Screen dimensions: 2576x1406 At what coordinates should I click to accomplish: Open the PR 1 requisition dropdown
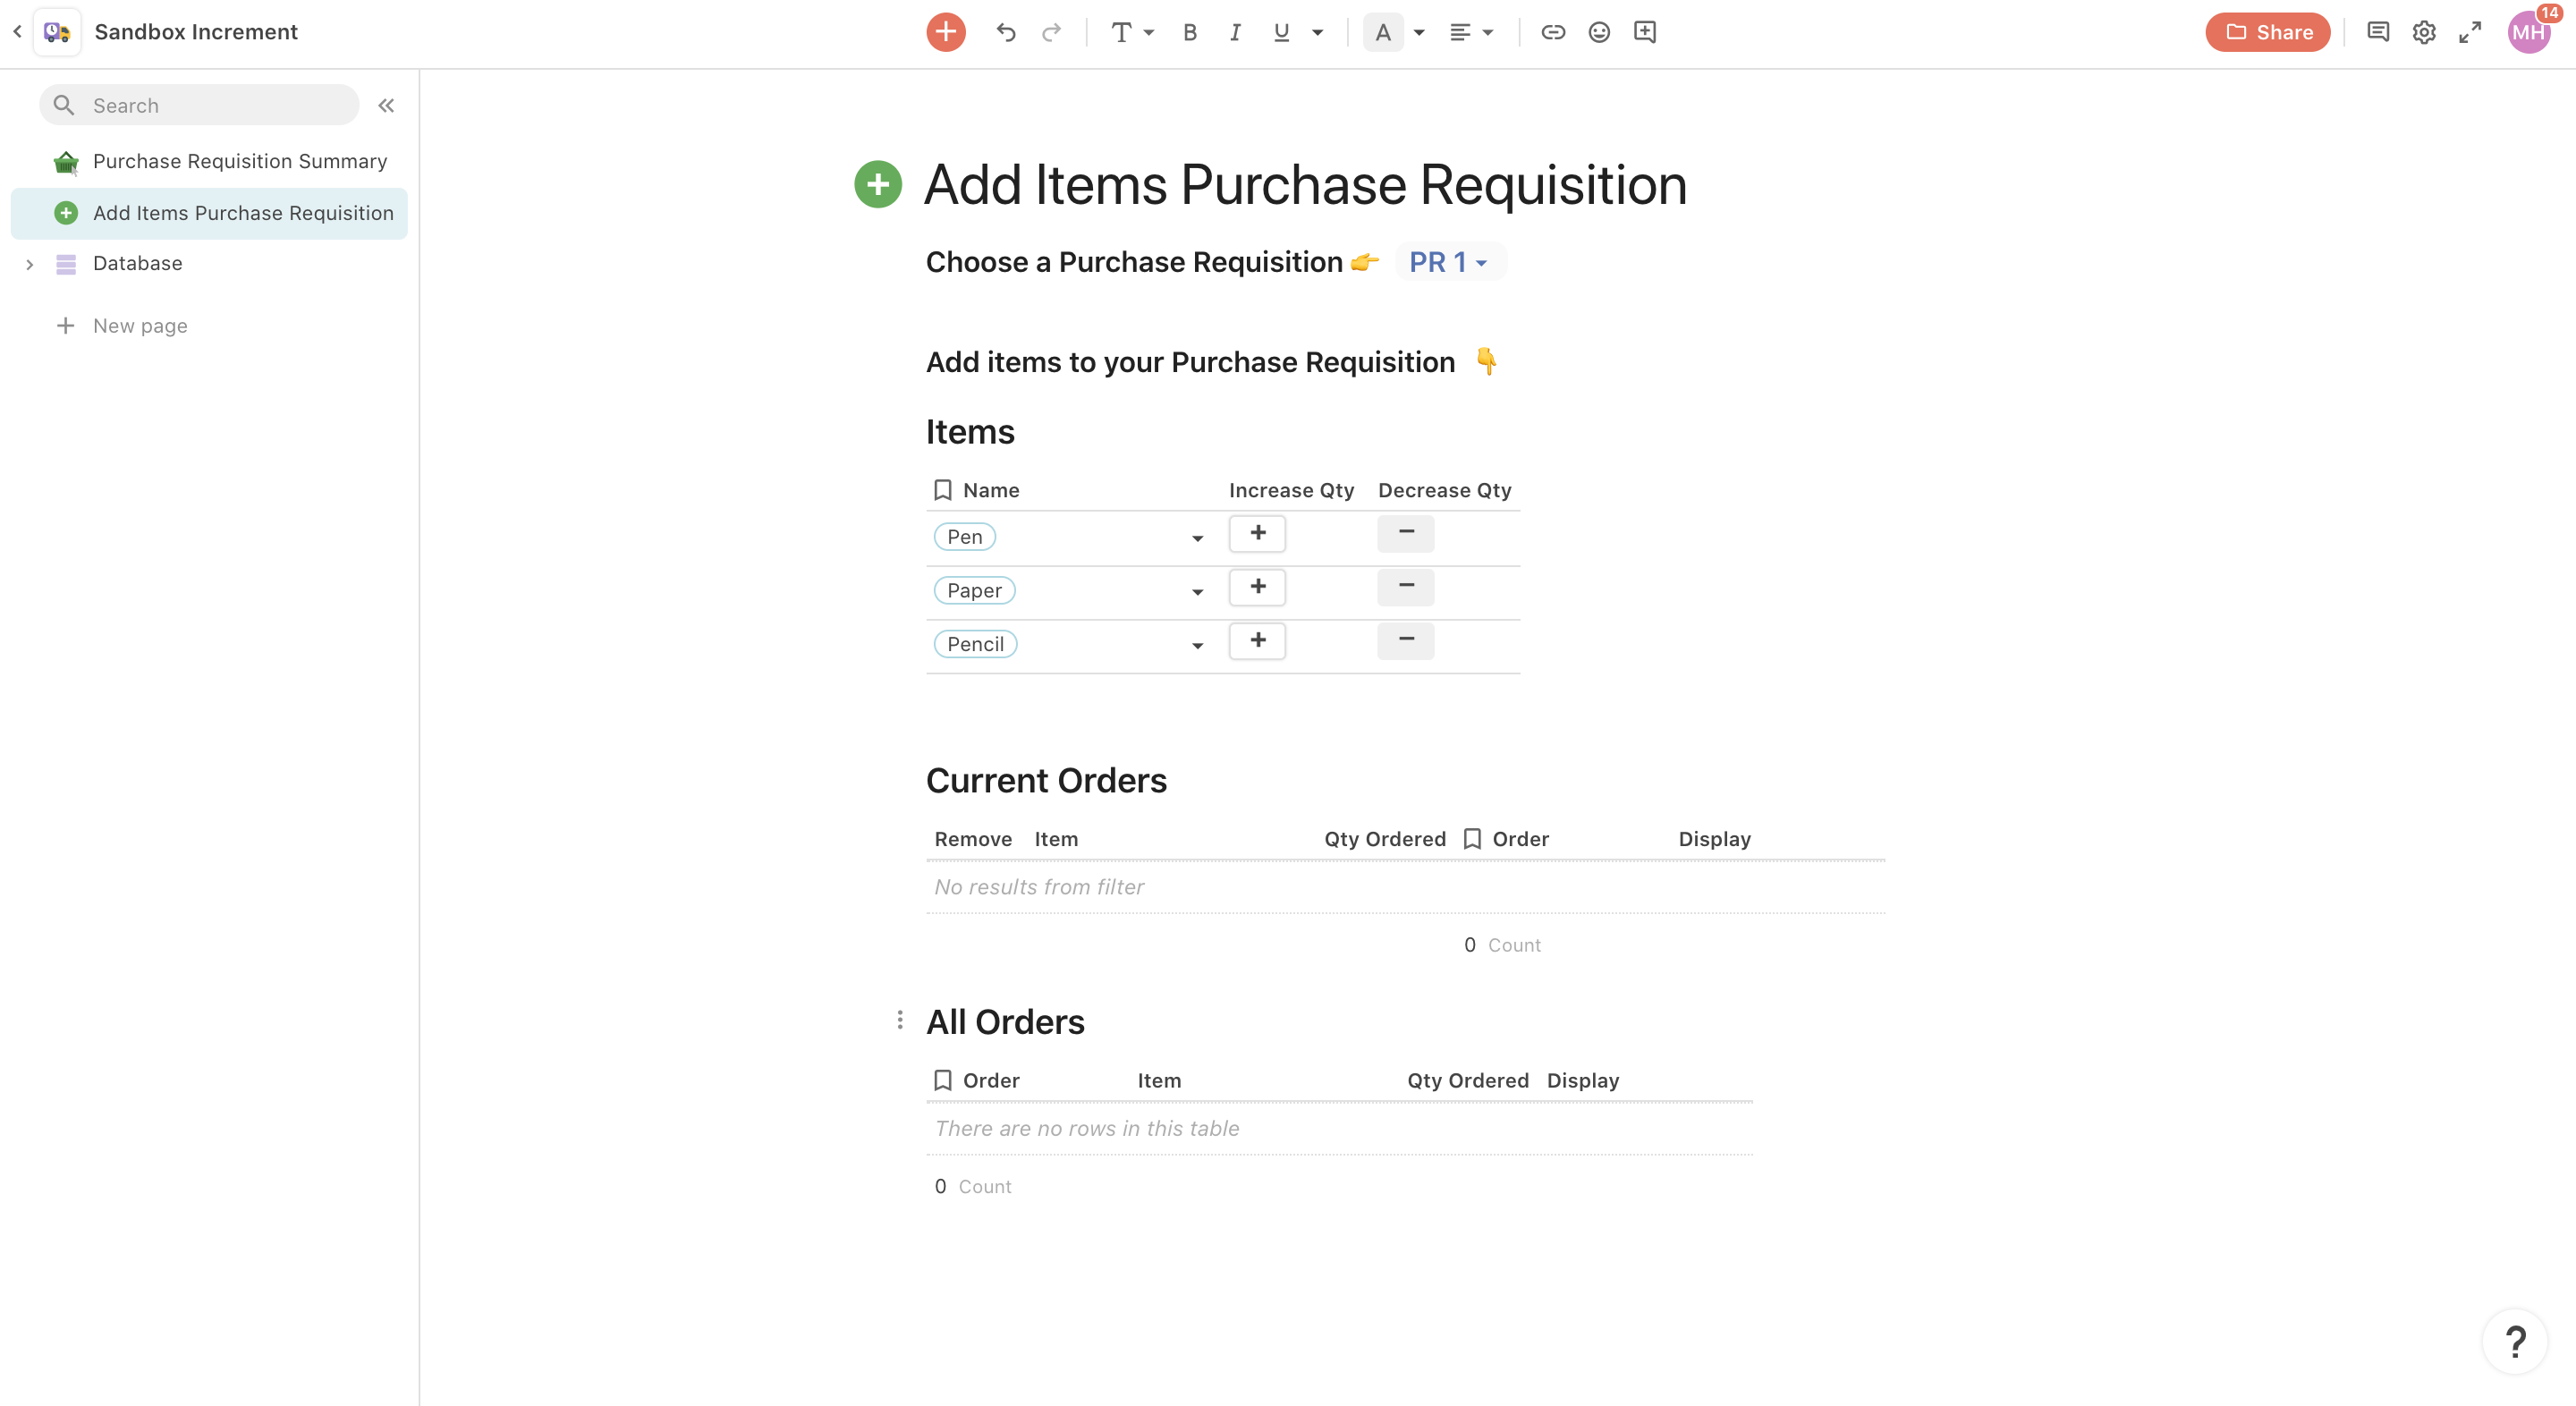[x=1448, y=262]
